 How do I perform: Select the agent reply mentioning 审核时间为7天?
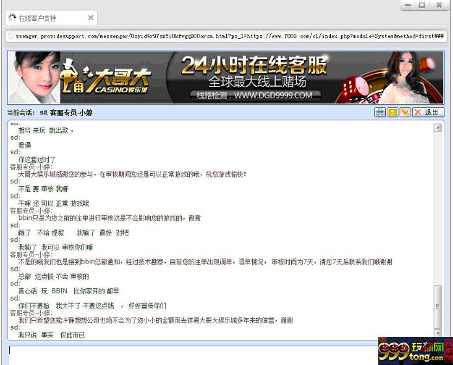coord(205,262)
